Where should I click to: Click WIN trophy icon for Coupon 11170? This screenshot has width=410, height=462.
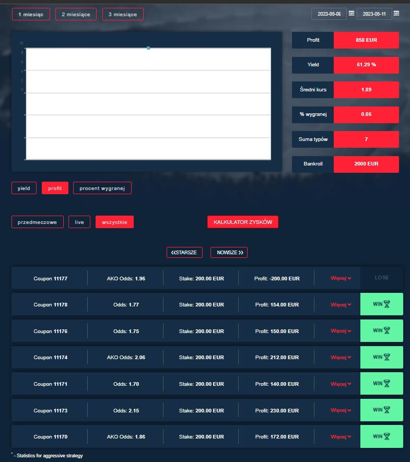coord(387,436)
